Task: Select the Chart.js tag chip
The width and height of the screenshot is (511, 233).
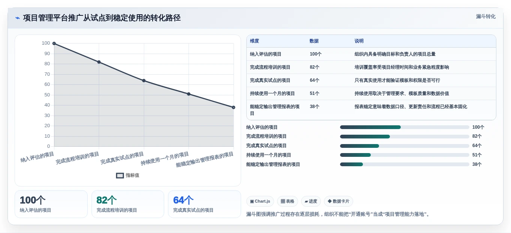Action: 260,201
